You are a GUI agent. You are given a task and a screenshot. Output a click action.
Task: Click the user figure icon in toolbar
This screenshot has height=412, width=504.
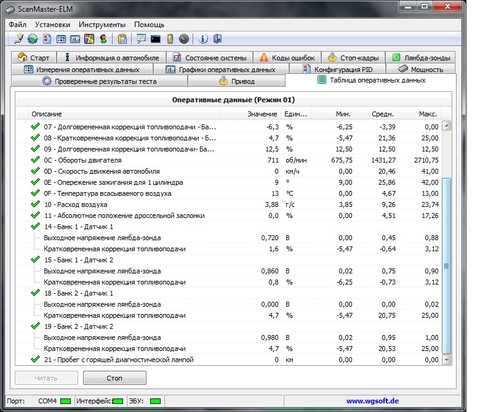[x=103, y=39]
